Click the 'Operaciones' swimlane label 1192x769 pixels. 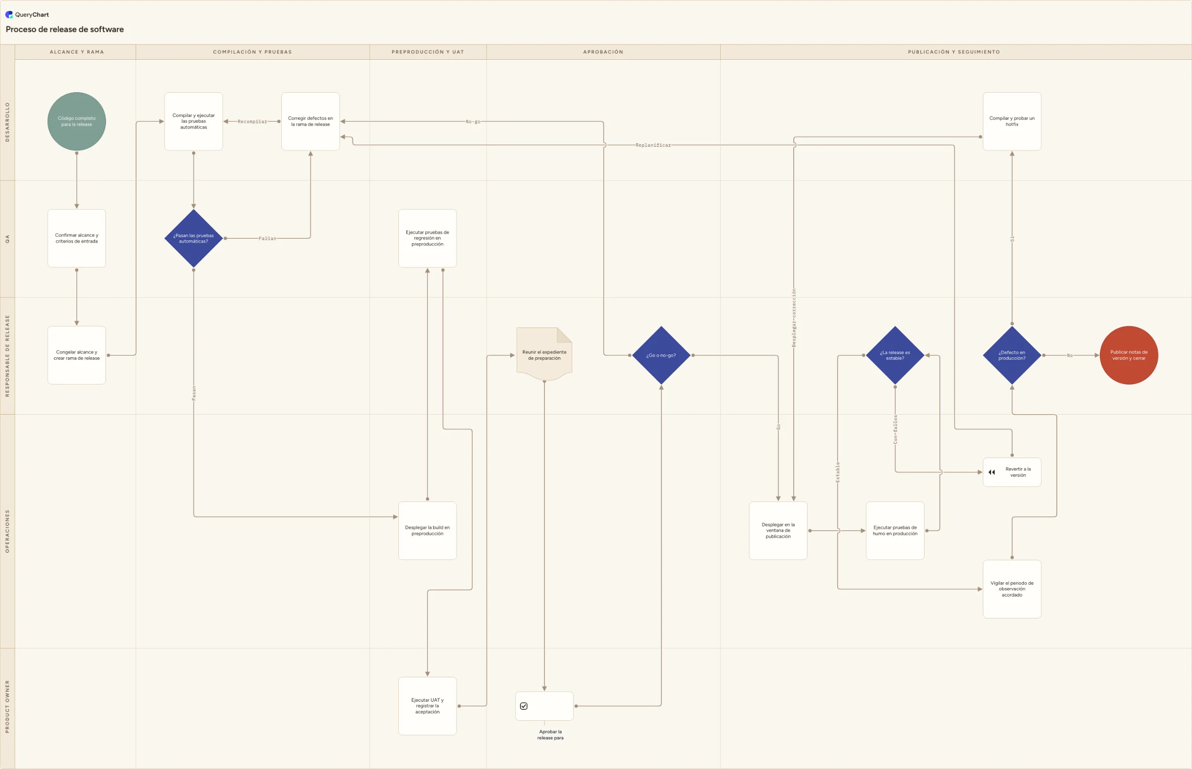point(8,531)
